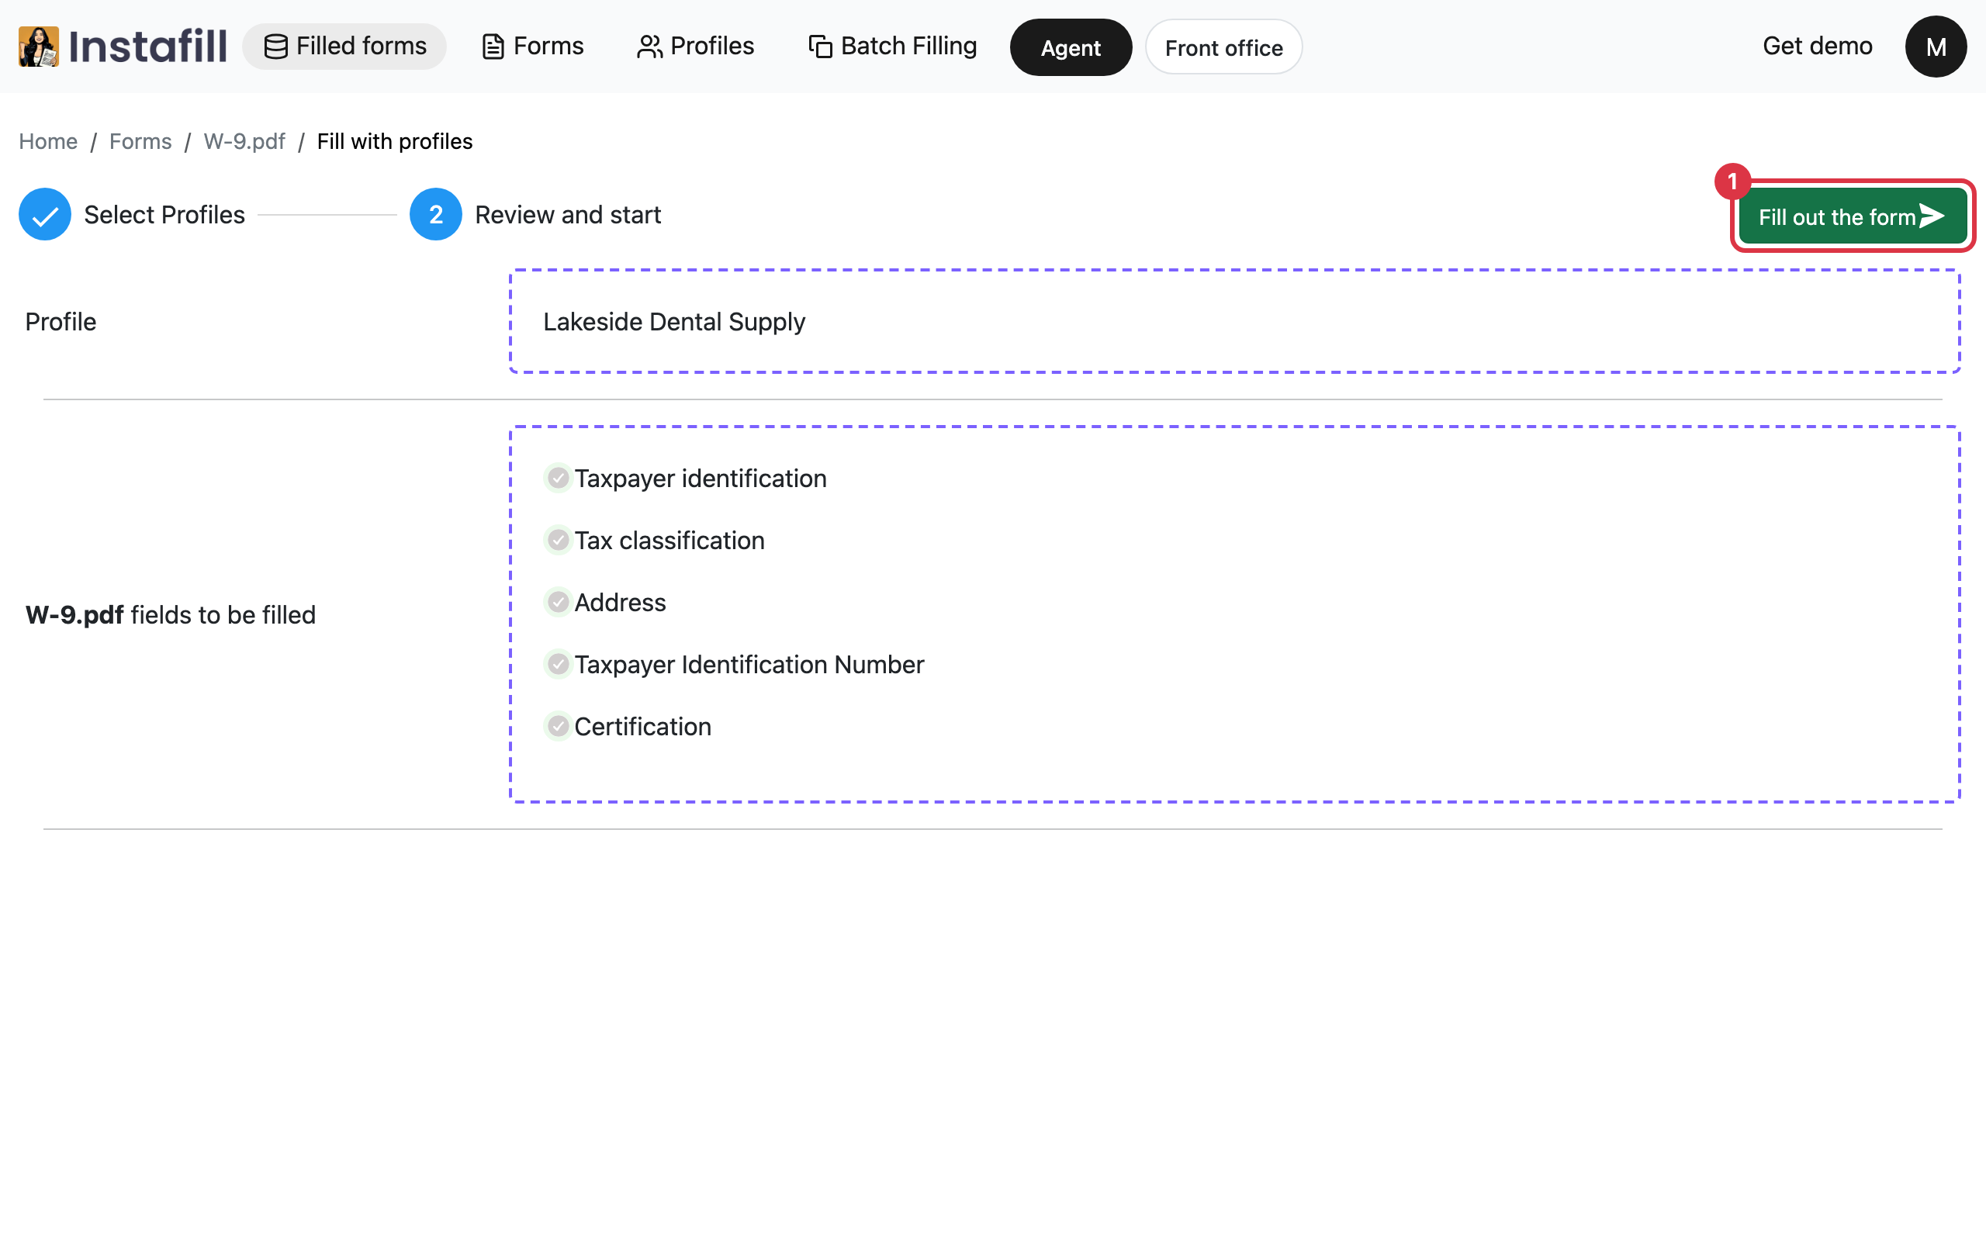
Task: Click the paper plane send icon
Action: pos(1932,216)
